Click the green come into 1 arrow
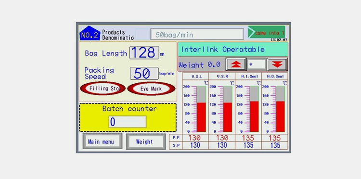Screen dimensions: 361x179 click(266, 32)
